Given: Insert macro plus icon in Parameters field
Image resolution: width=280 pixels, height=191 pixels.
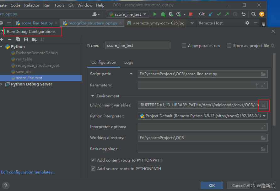Looking at the screenshot, I should point(256,85).
